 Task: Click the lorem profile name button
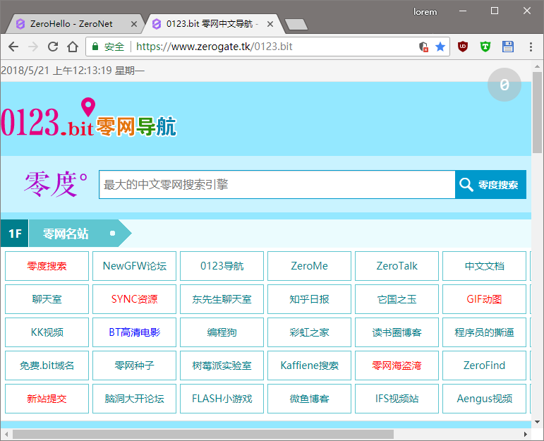[x=425, y=12]
